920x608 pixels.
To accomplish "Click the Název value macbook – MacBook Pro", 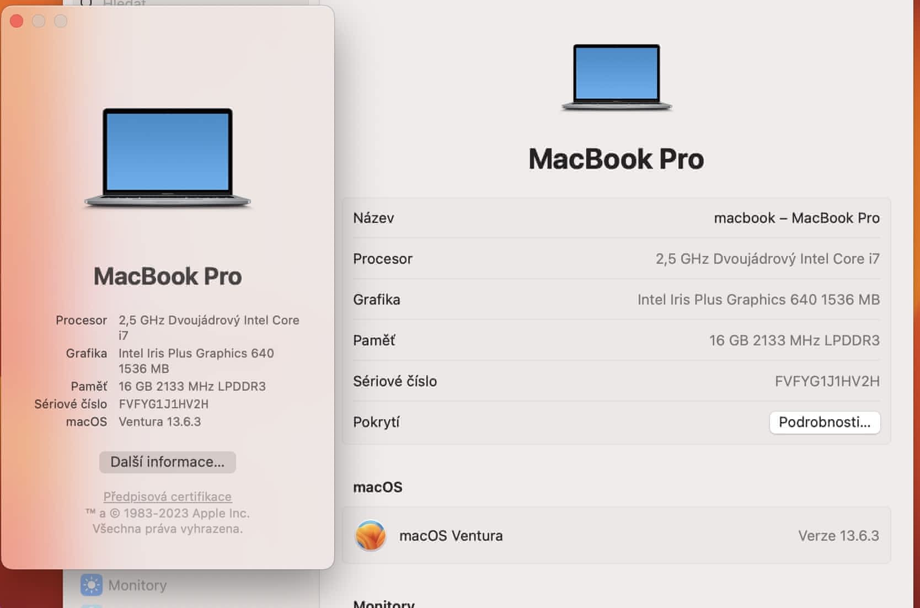I will [x=796, y=218].
